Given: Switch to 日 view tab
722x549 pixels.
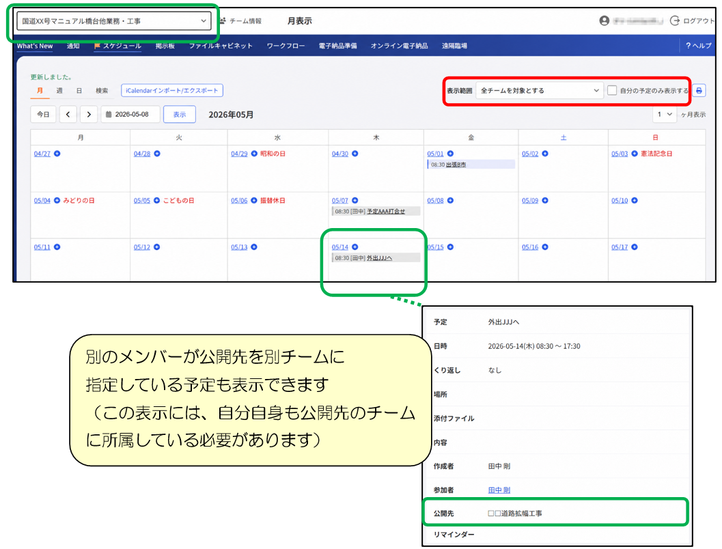Looking at the screenshot, I should (79, 91).
